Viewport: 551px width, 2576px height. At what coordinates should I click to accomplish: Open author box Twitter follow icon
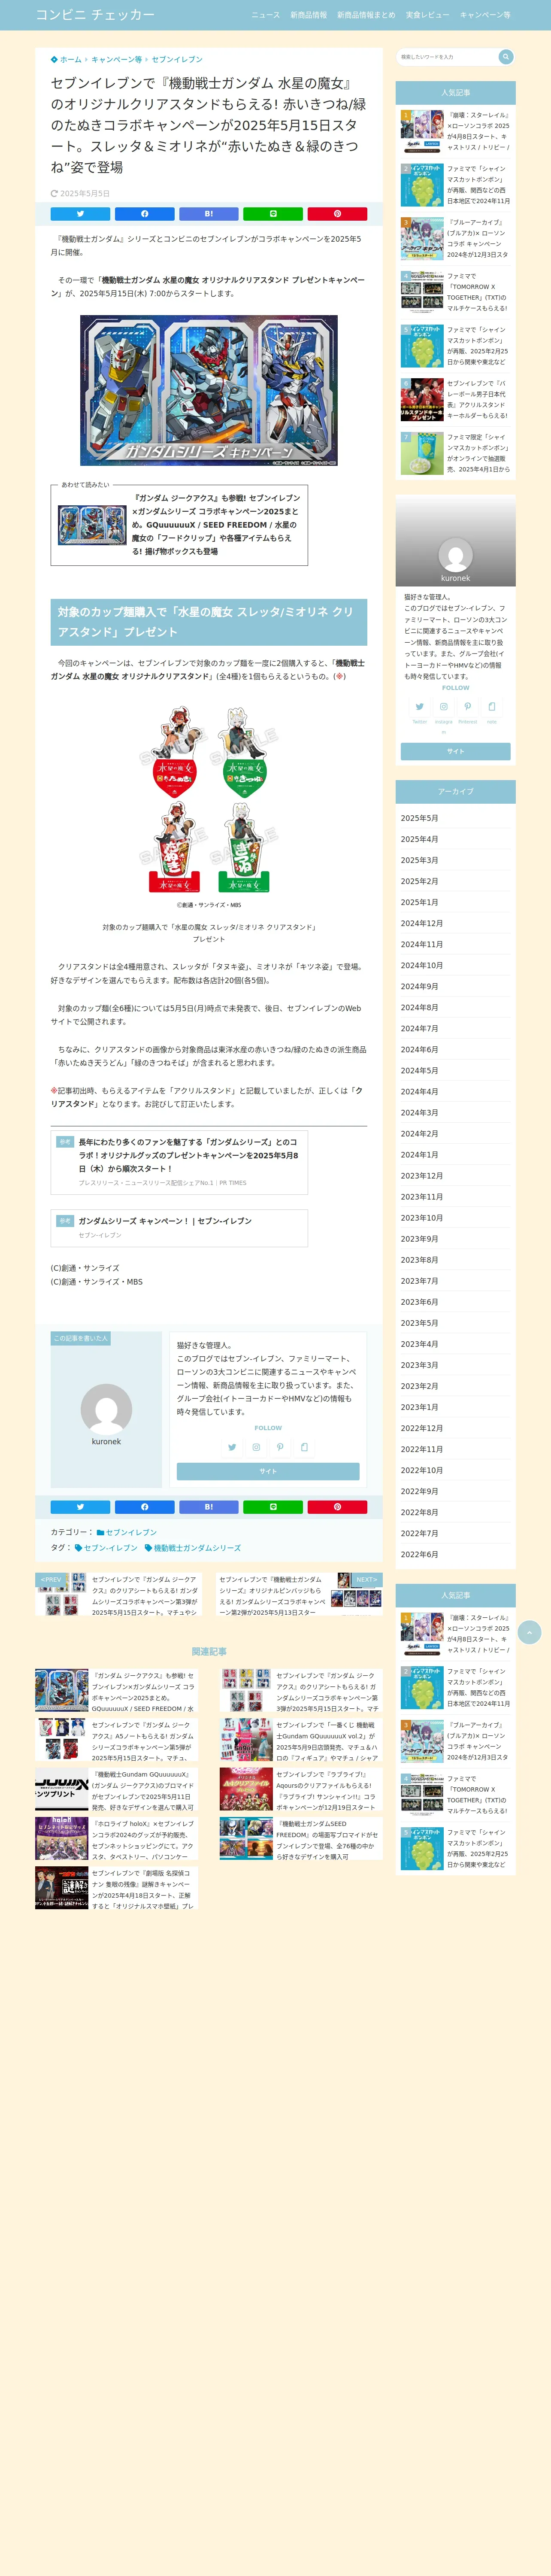click(232, 1447)
